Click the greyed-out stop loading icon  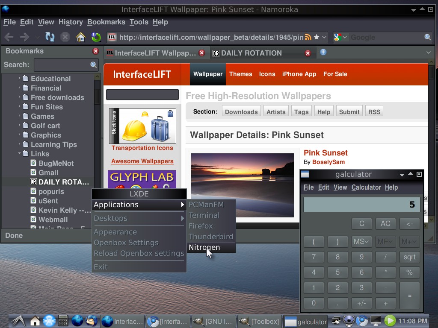click(65, 37)
